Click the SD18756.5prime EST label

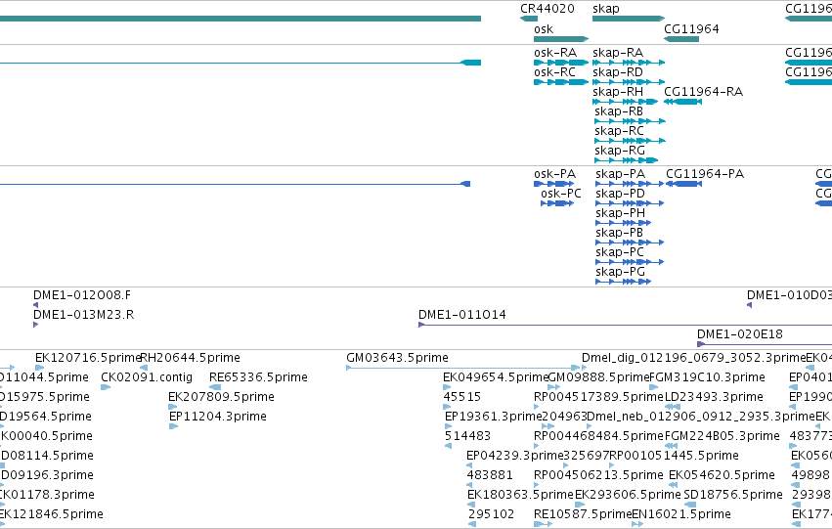(x=733, y=495)
